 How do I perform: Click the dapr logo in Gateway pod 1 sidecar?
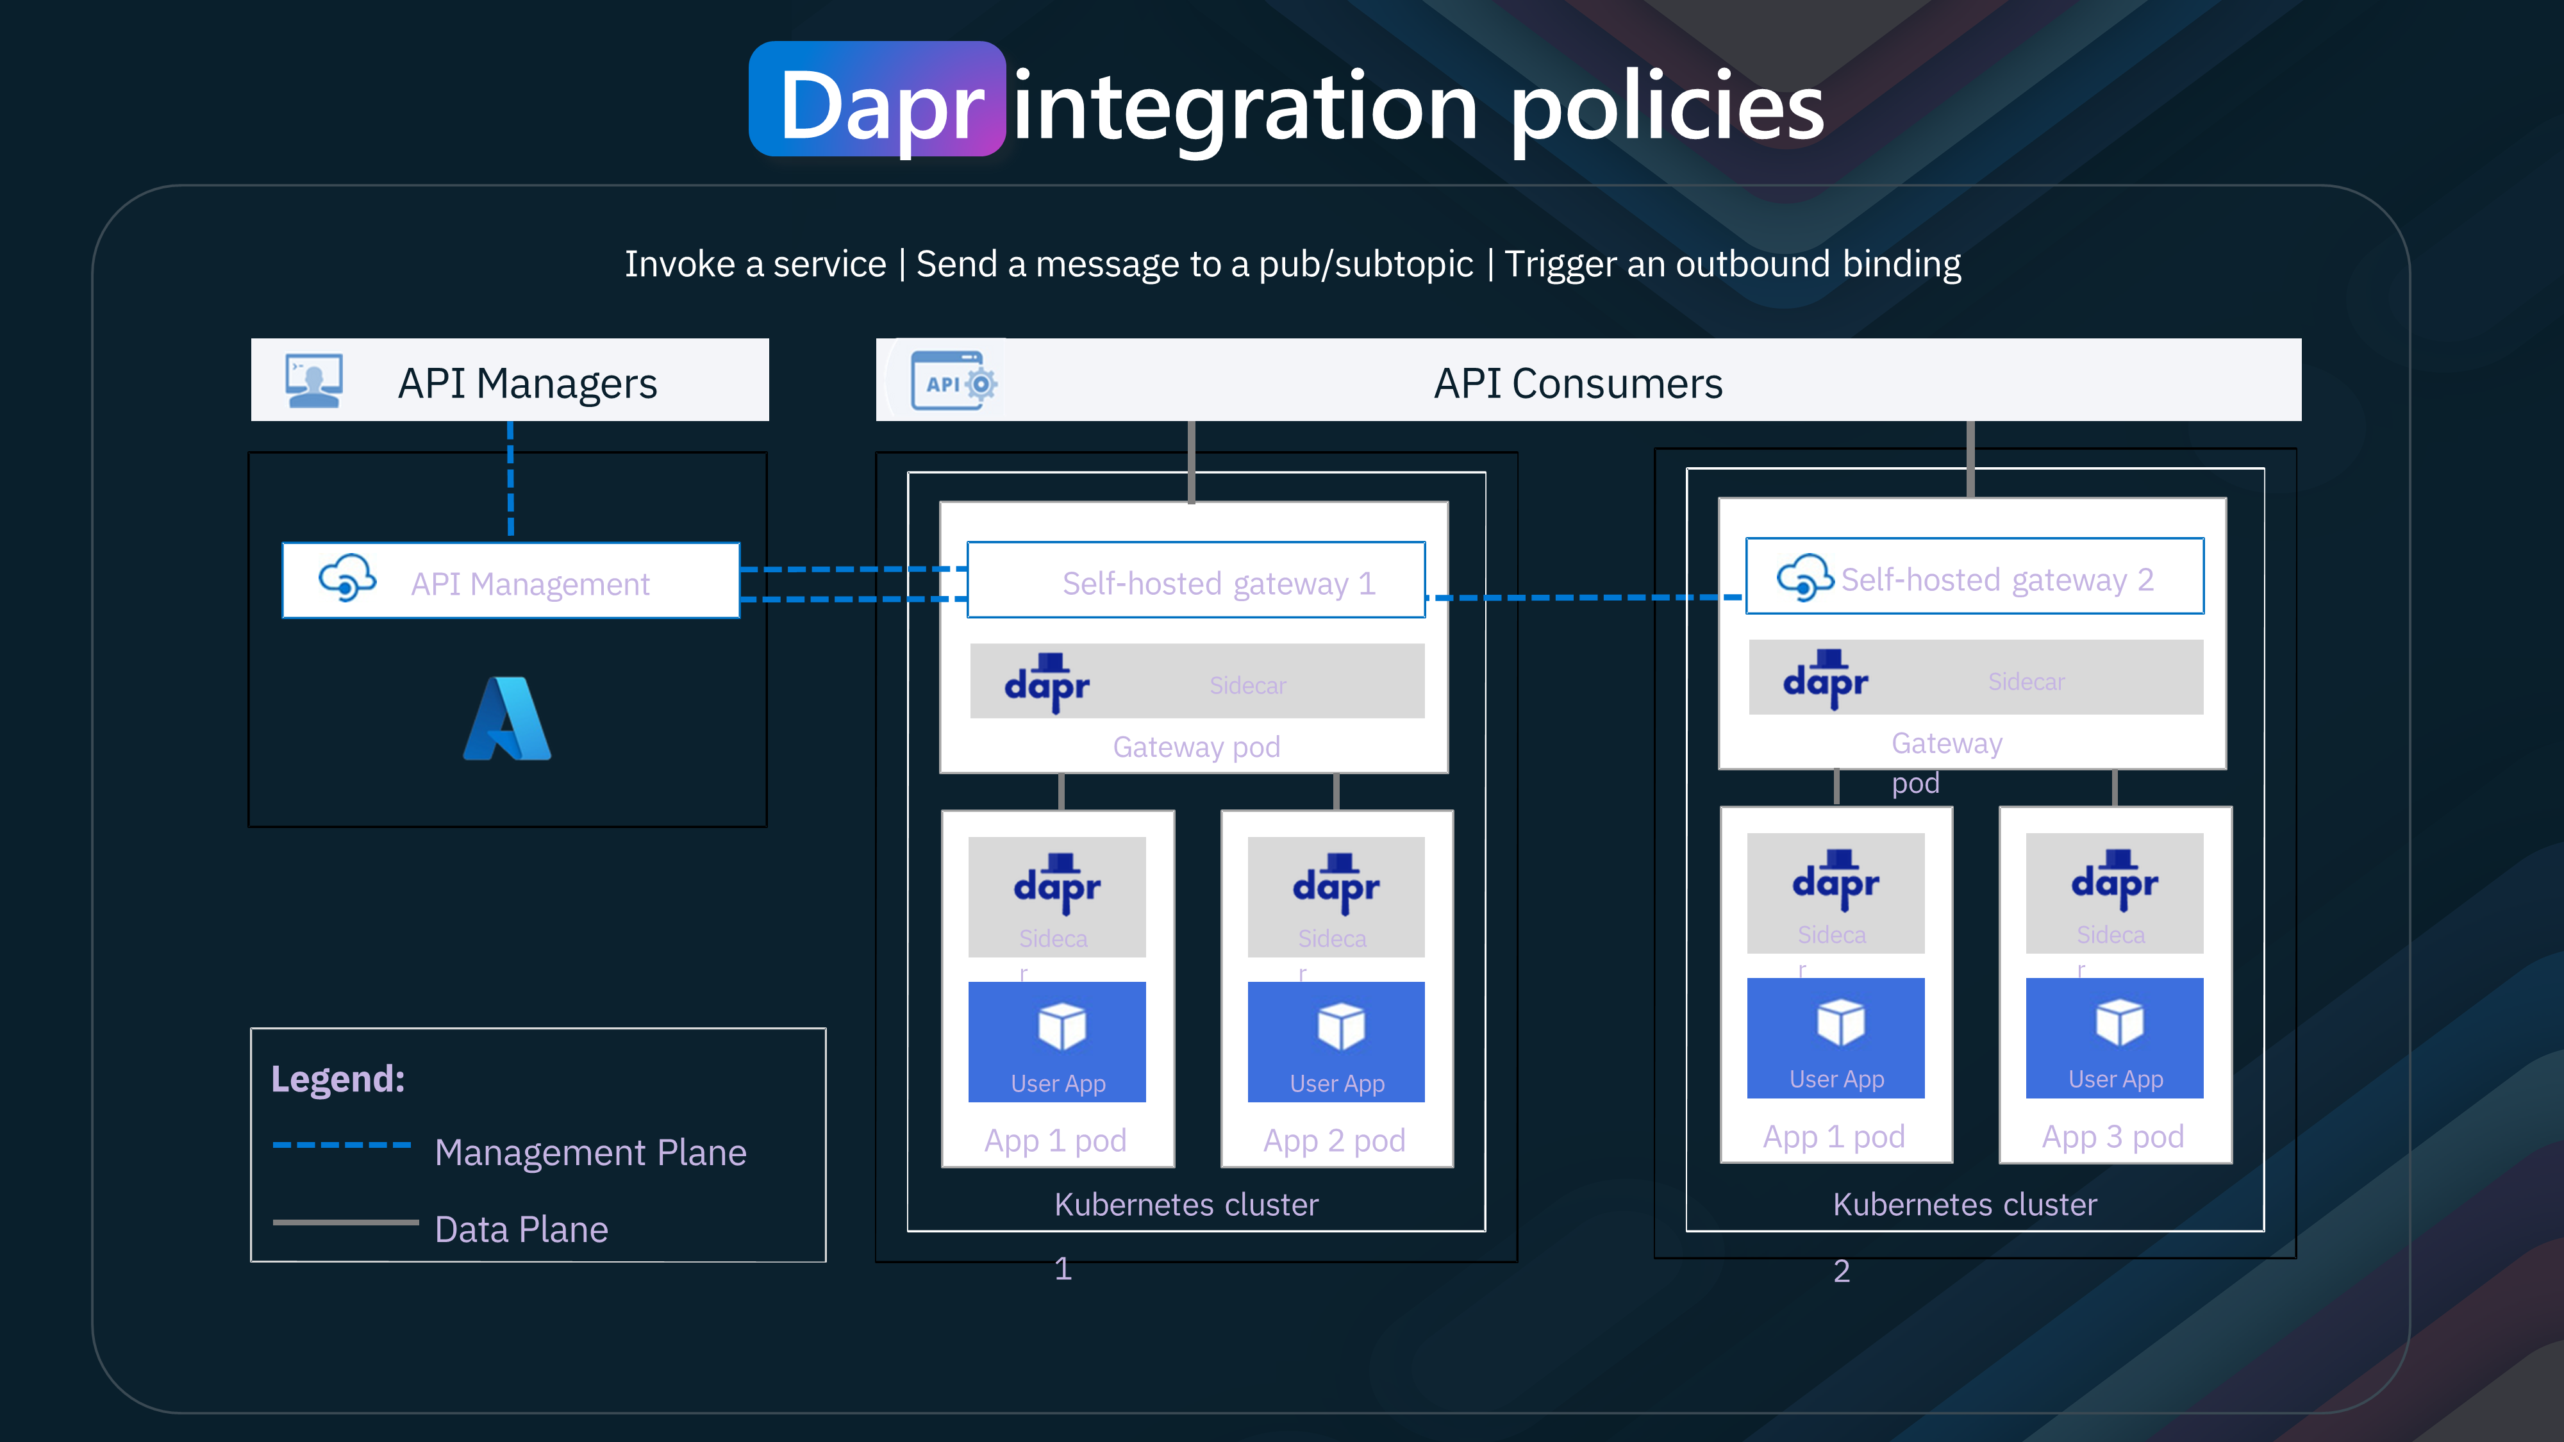click(x=1047, y=683)
